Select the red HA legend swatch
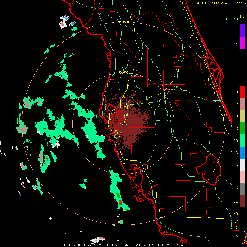 242,92
